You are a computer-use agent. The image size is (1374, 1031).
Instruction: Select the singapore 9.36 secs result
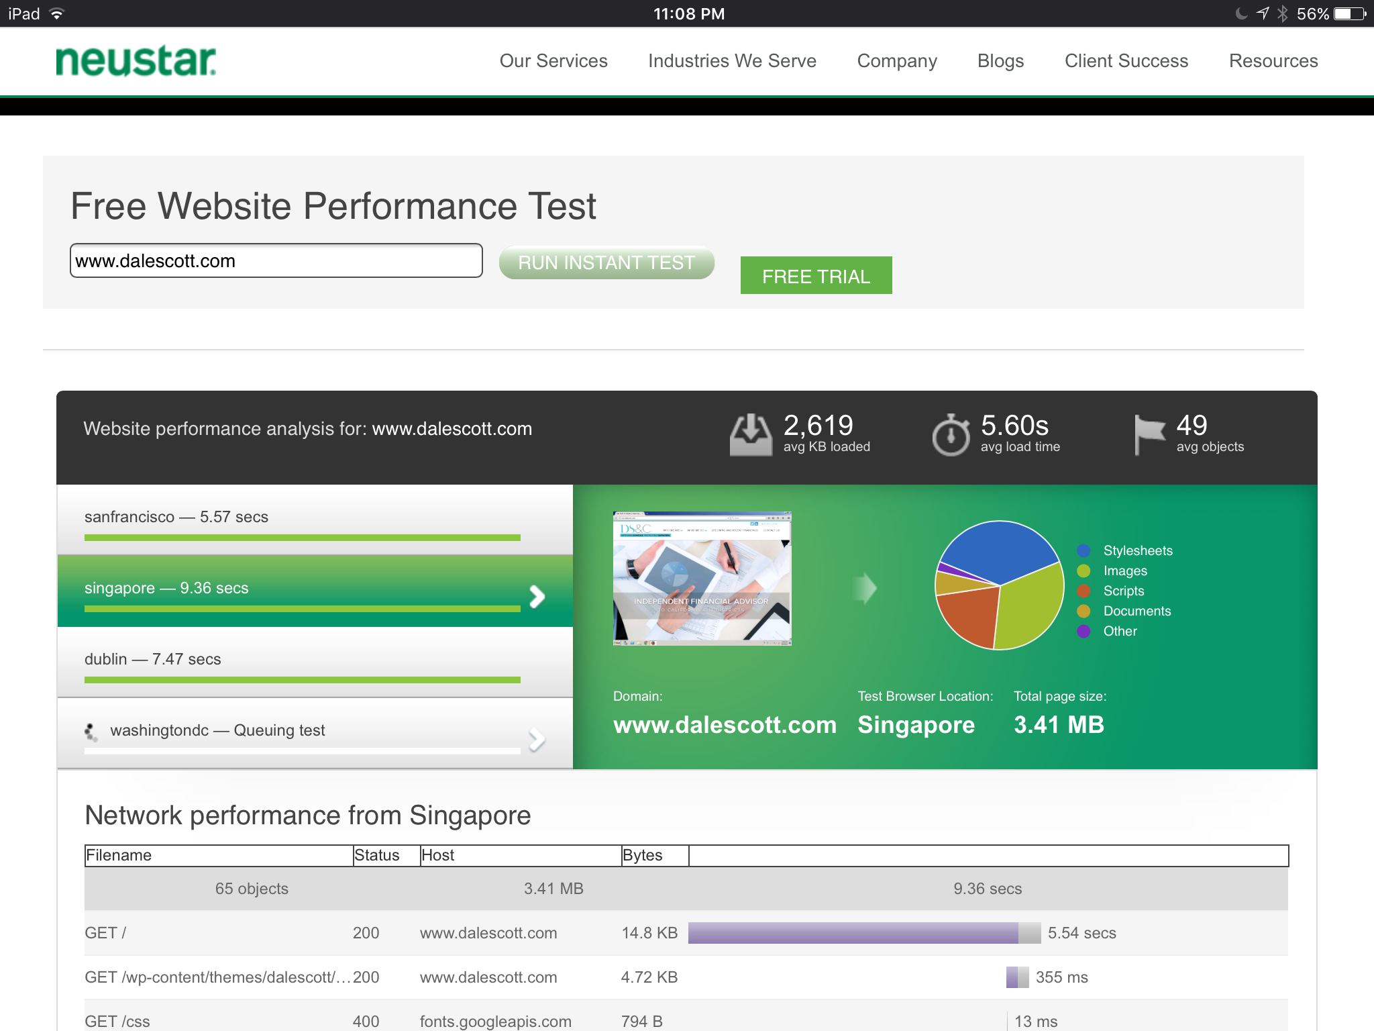(x=315, y=591)
